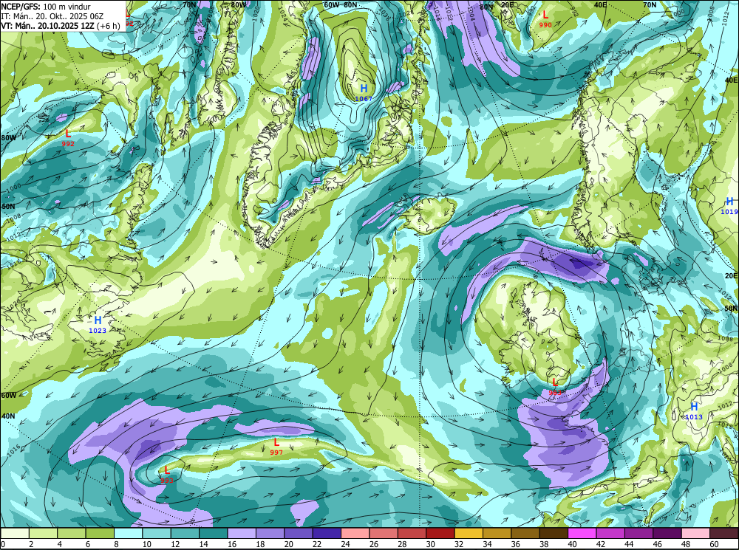Click the L 992 low near 80W
Viewport: 739px width, 550px height.
pos(68,138)
